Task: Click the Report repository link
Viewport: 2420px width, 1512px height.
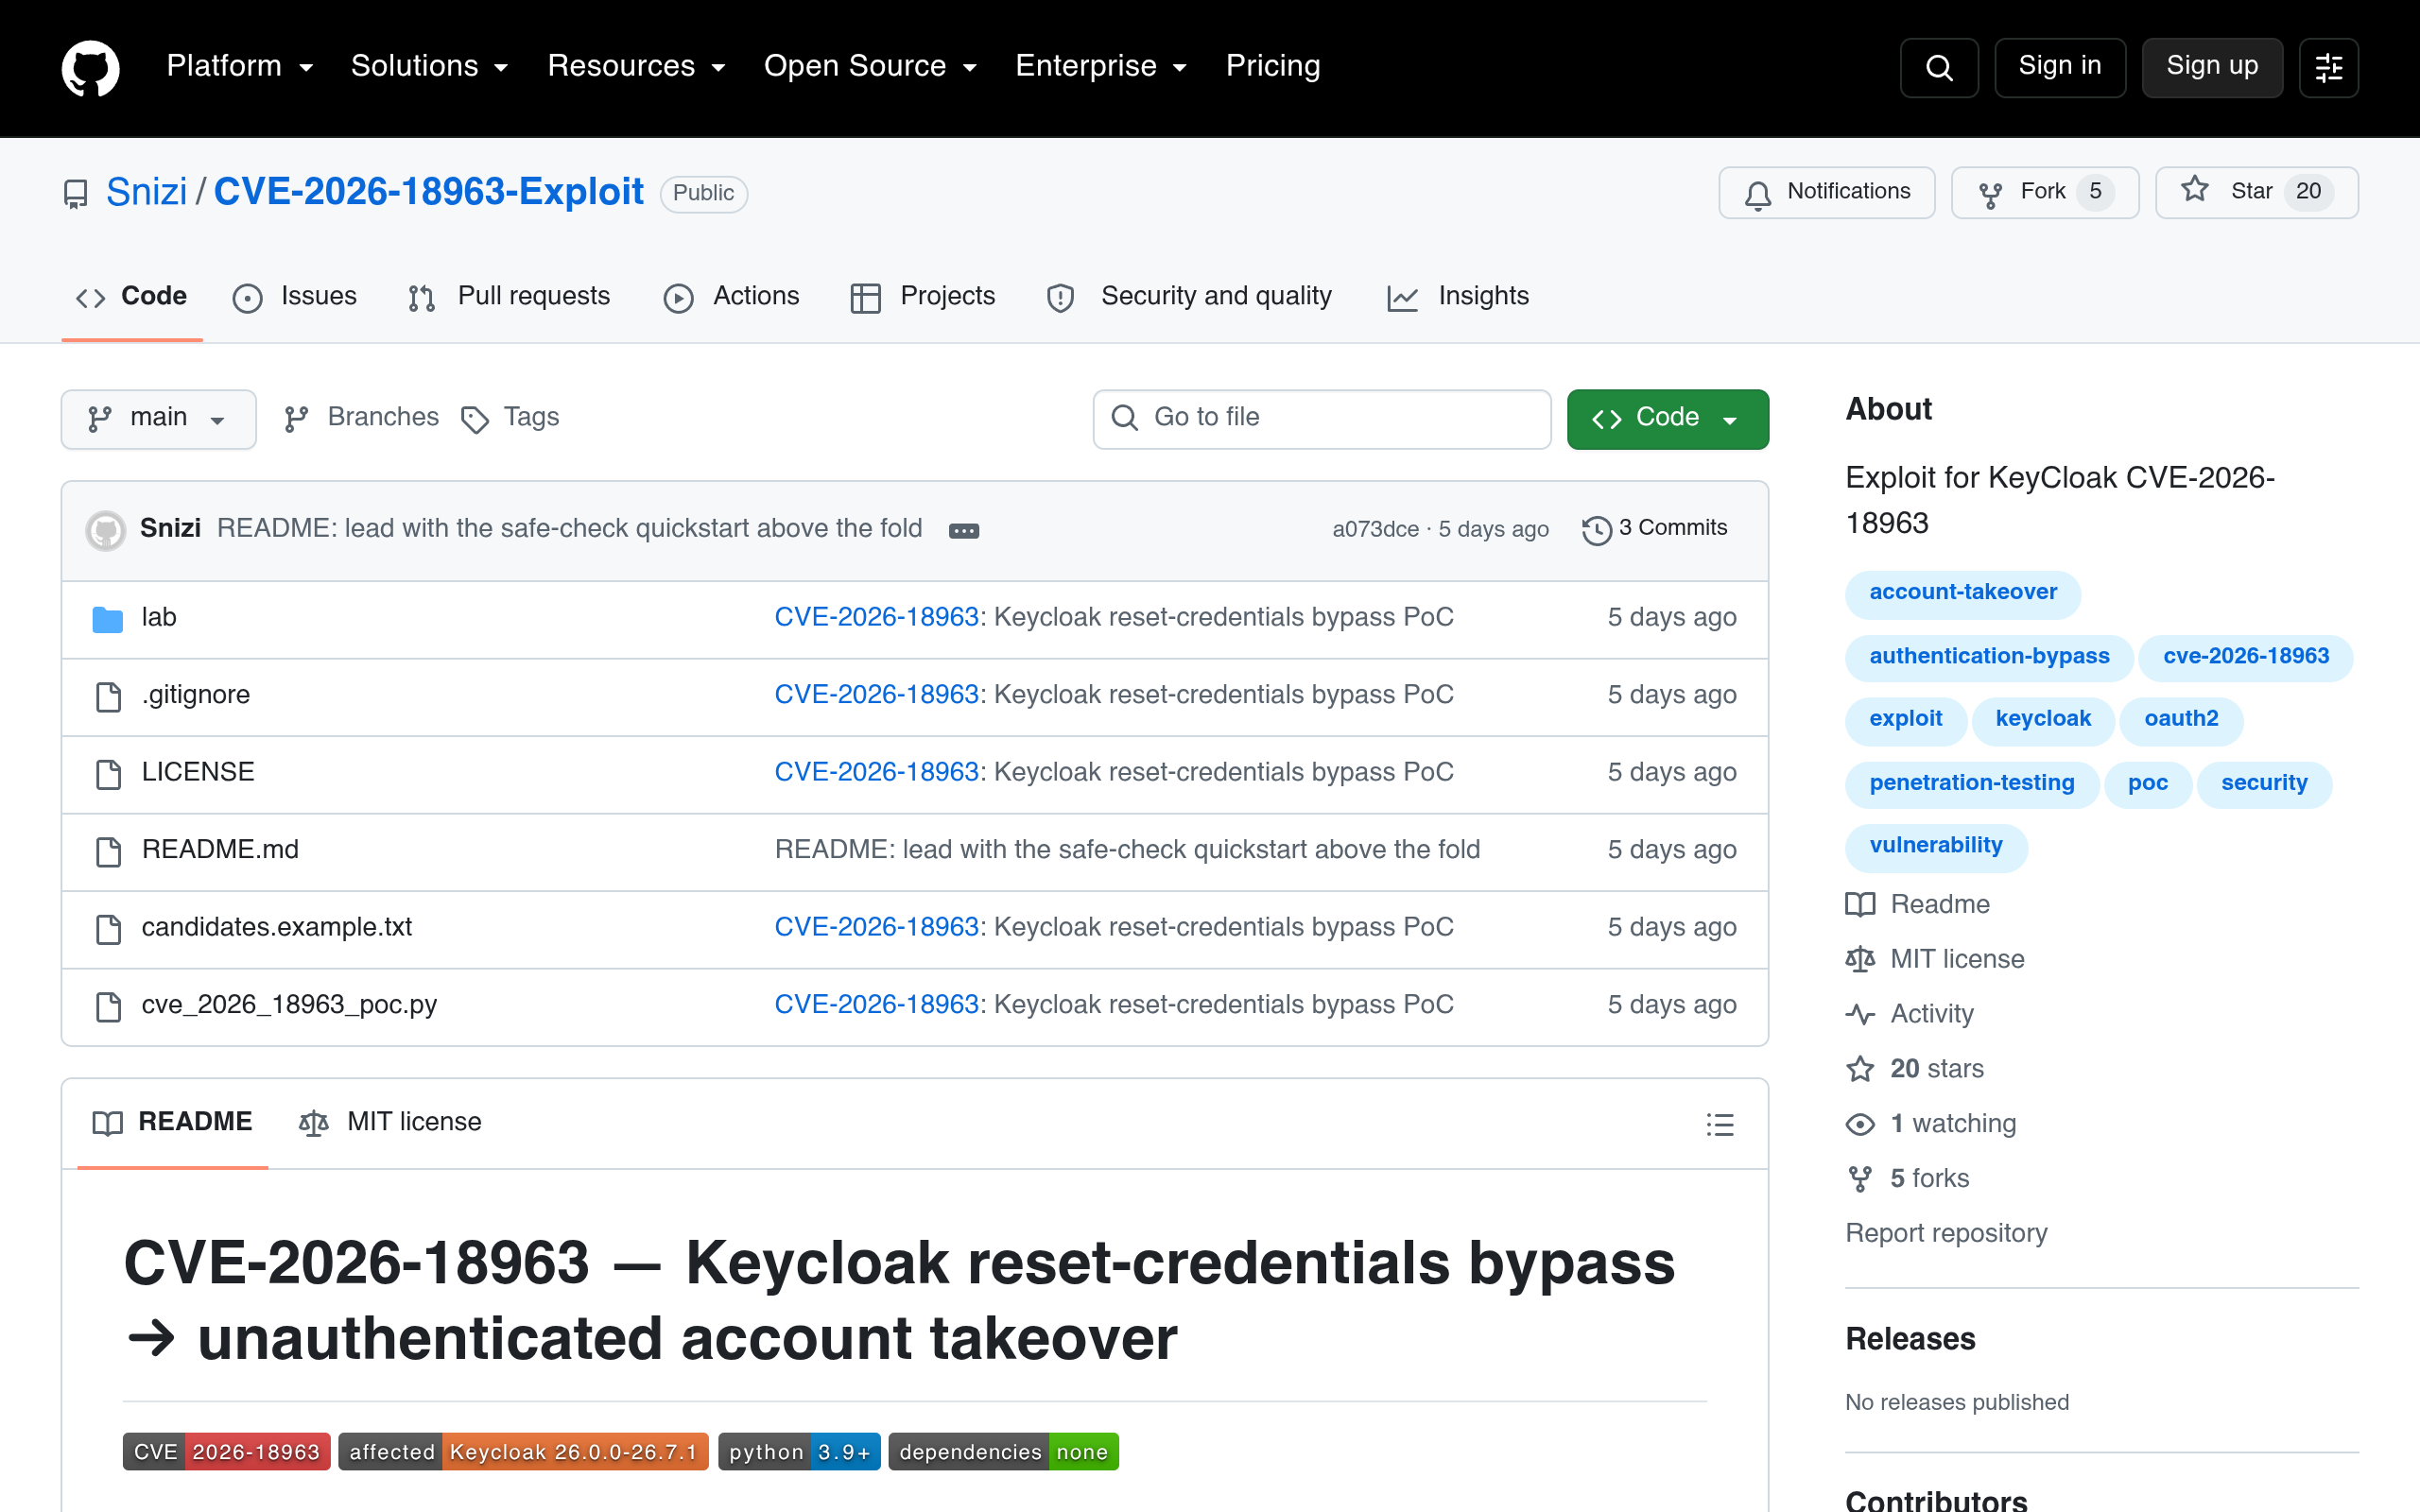Action: pyautogui.click(x=1946, y=1234)
